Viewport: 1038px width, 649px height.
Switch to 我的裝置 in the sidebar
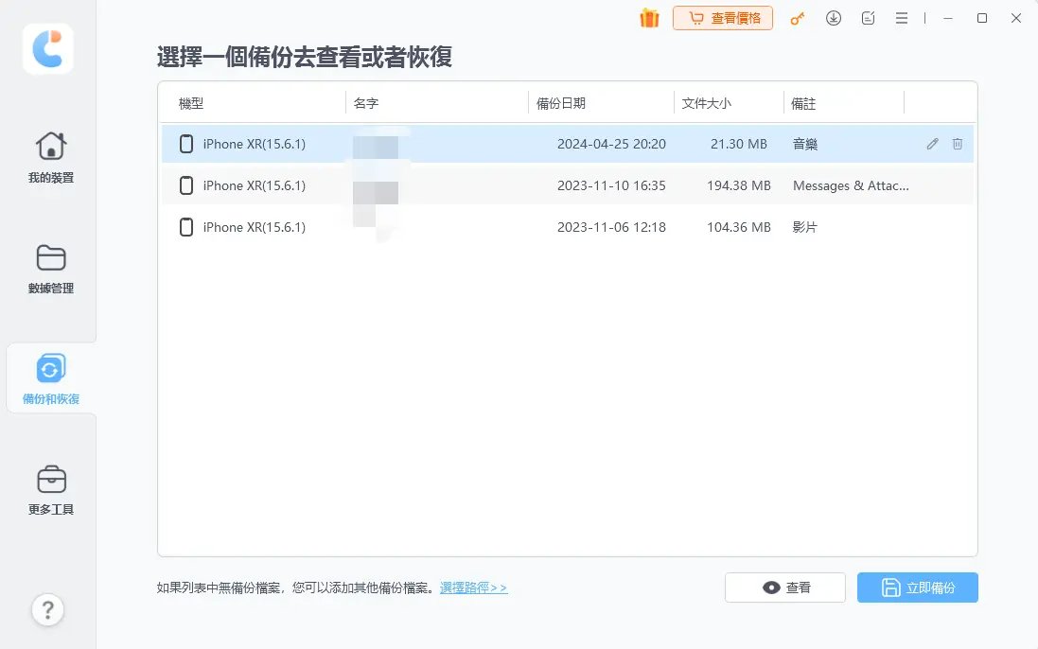(x=48, y=157)
